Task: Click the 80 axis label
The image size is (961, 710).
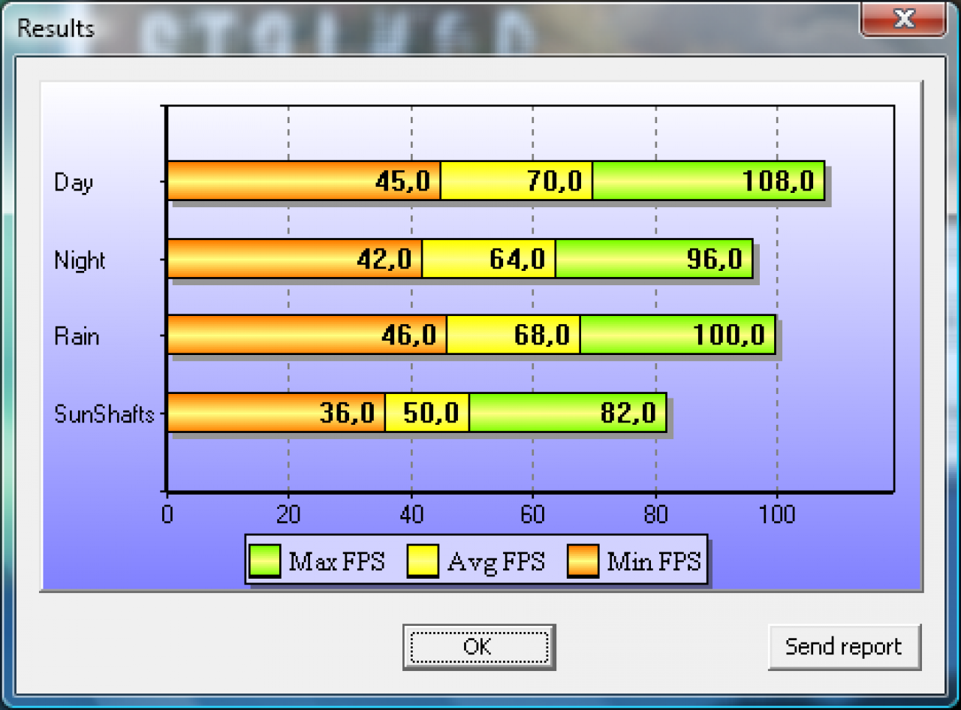Action: click(655, 514)
